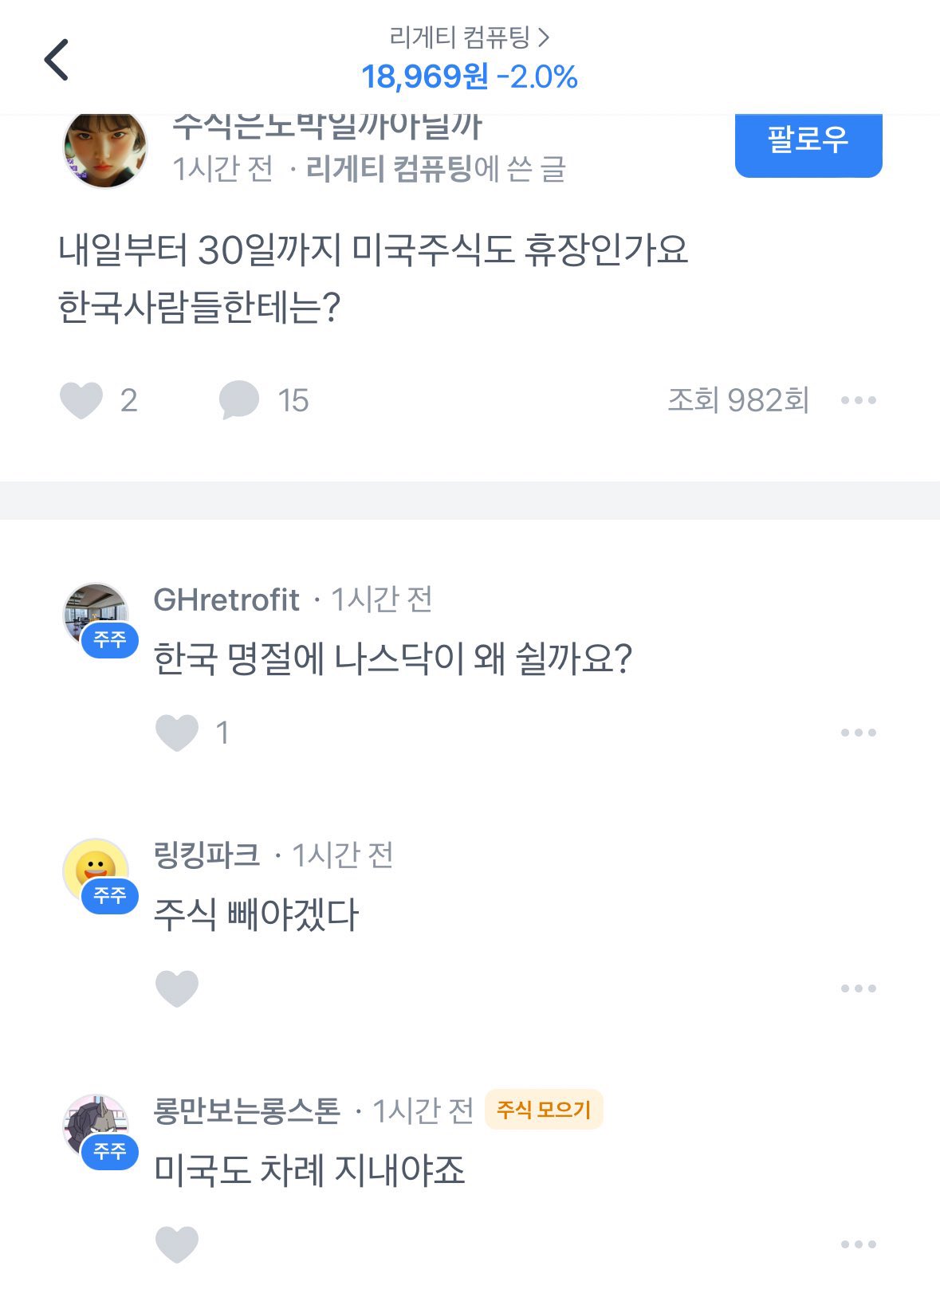Like 링킹파크's comment
Image resolution: width=940 pixels, height=1293 pixels.
[176, 988]
